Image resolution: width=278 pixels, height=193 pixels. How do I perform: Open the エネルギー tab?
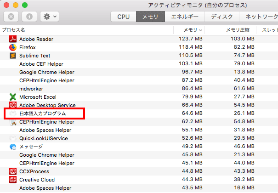[185, 17]
